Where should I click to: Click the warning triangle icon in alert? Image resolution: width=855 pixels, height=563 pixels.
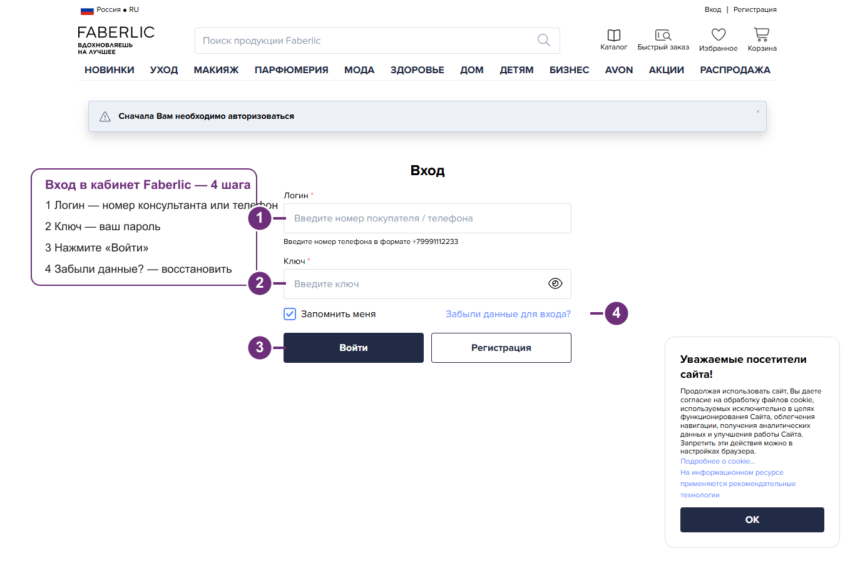pyautogui.click(x=105, y=116)
